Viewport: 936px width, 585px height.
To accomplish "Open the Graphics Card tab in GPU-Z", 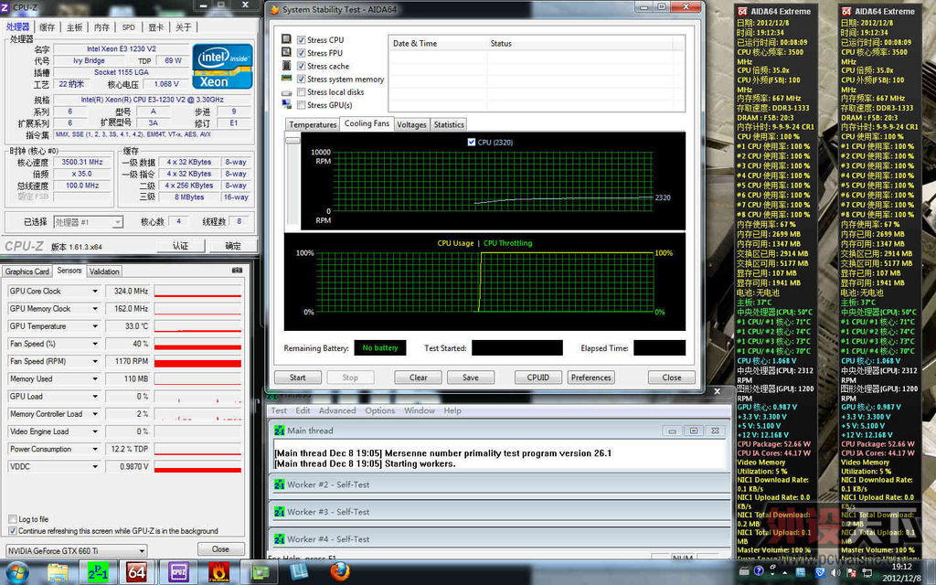I will click(27, 271).
